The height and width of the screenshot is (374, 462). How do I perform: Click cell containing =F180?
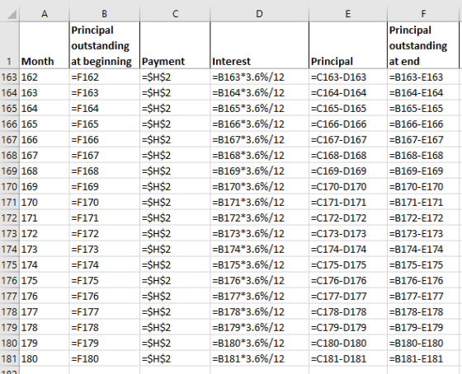pos(104,358)
